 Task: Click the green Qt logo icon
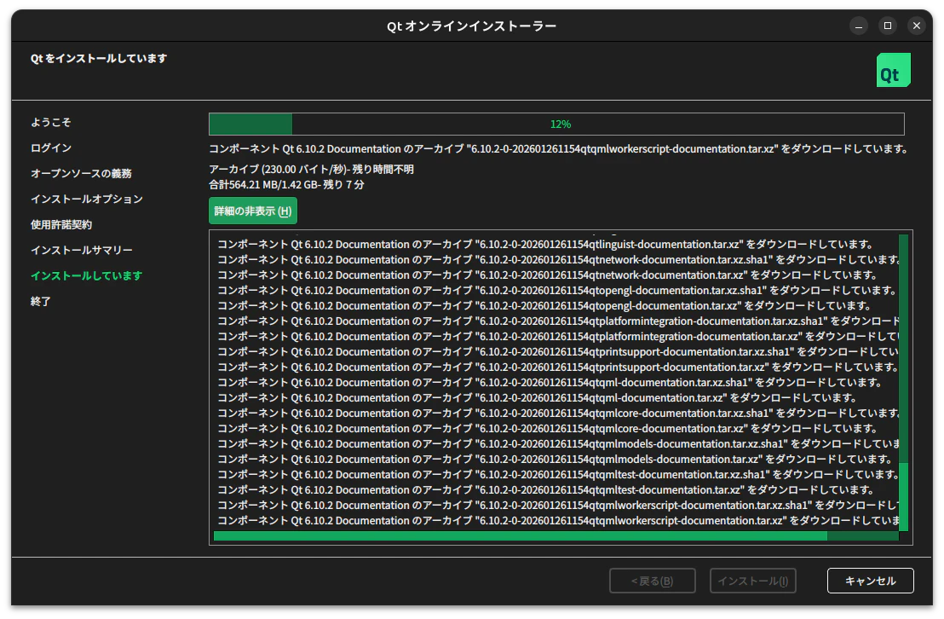pyautogui.click(x=893, y=70)
